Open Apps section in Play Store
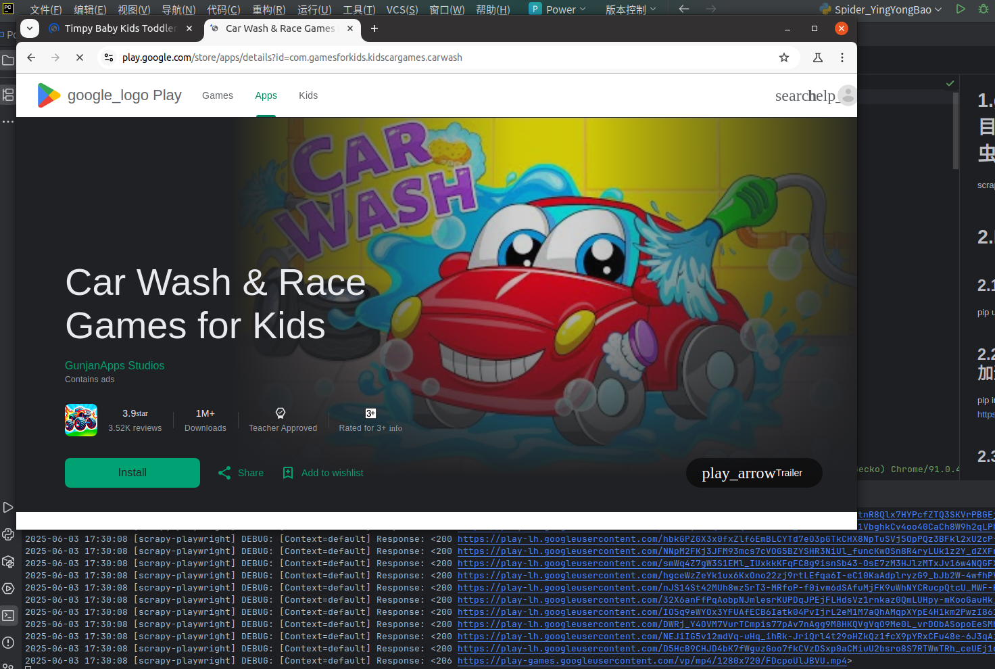Viewport: 995px width, 669px height. tap(266, 95)
